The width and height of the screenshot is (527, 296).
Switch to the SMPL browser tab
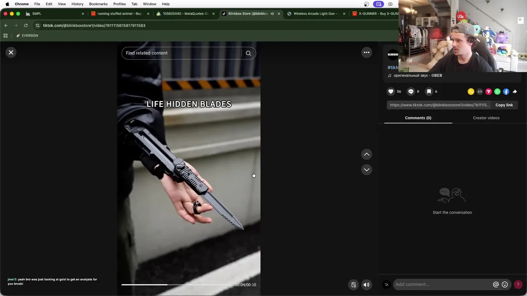(54, 14)
